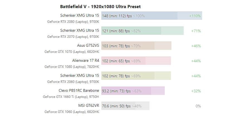Open the Asus G752VS device link
Image resolution: width=231 pixels, height=116 pixels.
pyautogui.click(x=88, y=45)
